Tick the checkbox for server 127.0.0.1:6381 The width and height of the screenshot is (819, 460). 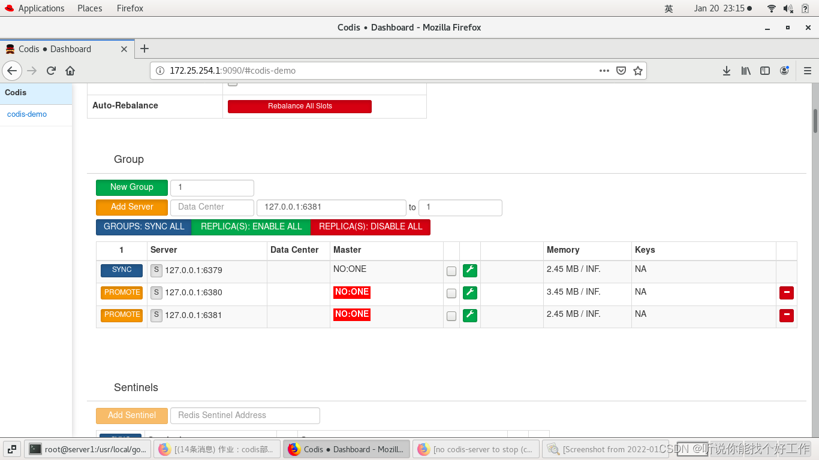(451, 316)
